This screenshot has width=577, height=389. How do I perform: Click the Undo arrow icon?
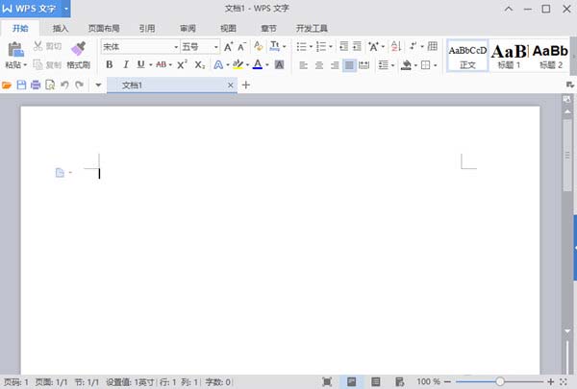[63, 85]
